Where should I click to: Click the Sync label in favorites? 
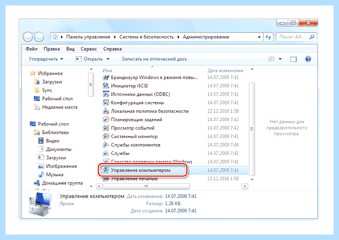[x=47, y=91]
